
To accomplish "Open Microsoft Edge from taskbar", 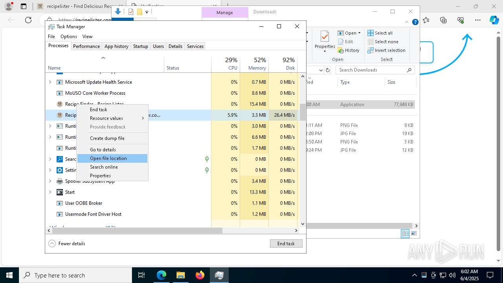I will click(161, 275).
